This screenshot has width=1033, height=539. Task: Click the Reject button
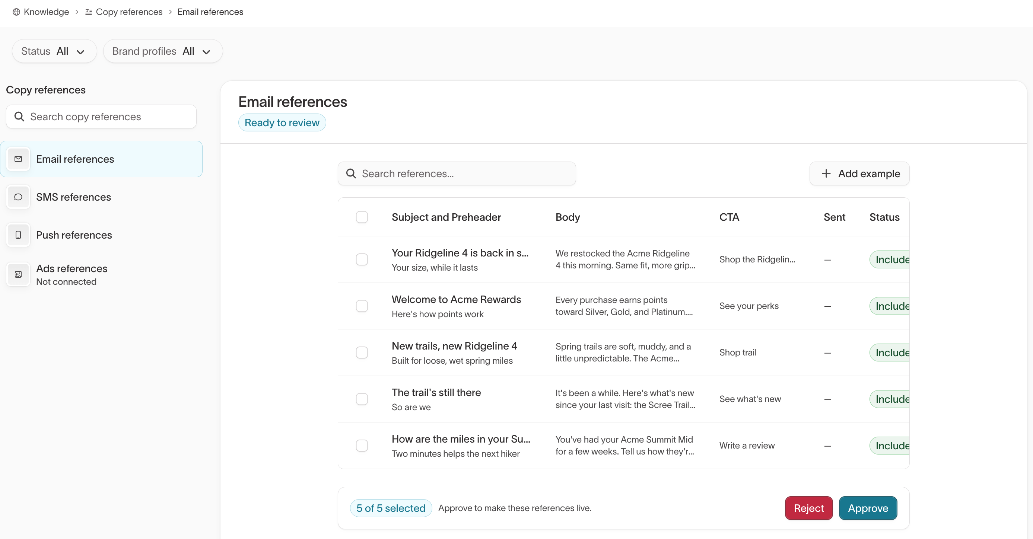[x=809, y=508]
